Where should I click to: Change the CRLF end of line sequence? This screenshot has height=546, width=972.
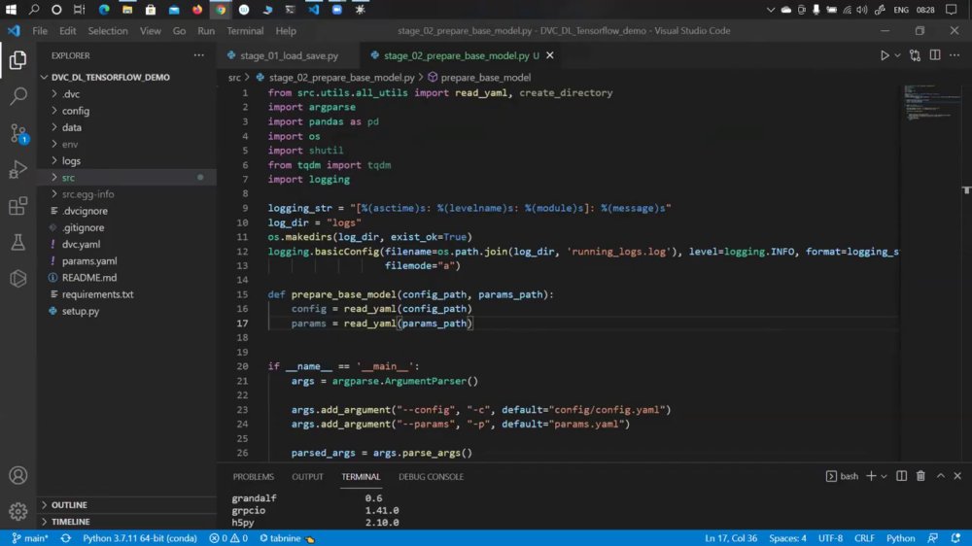click(x=864, y=538)
